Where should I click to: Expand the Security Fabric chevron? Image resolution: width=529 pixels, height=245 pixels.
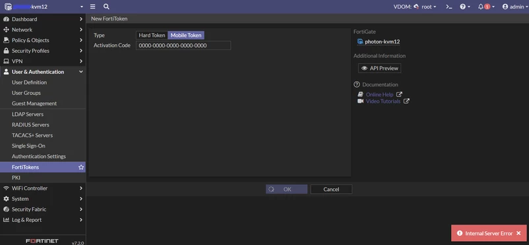(81, 209)
